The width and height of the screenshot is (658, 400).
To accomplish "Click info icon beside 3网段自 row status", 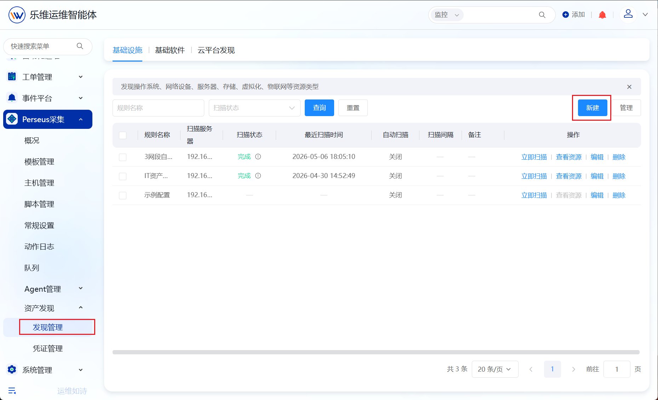I will point(258,156).
